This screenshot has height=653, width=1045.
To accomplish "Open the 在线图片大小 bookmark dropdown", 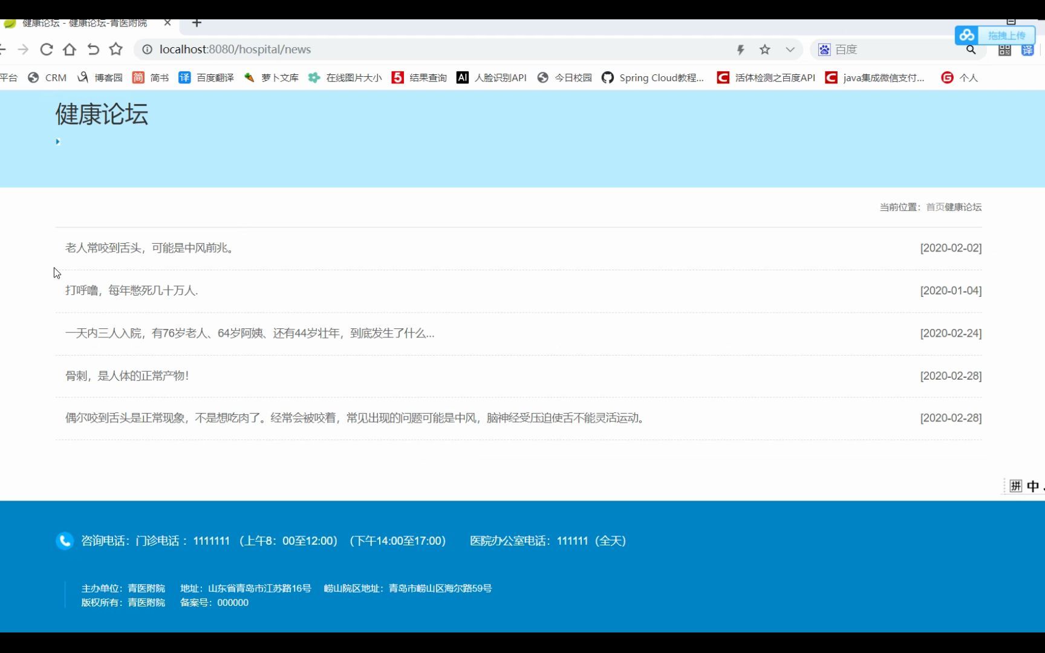I will 354,77.
